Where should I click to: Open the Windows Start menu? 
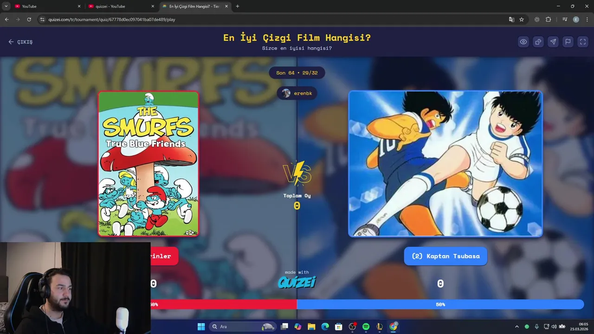point(201,327)
